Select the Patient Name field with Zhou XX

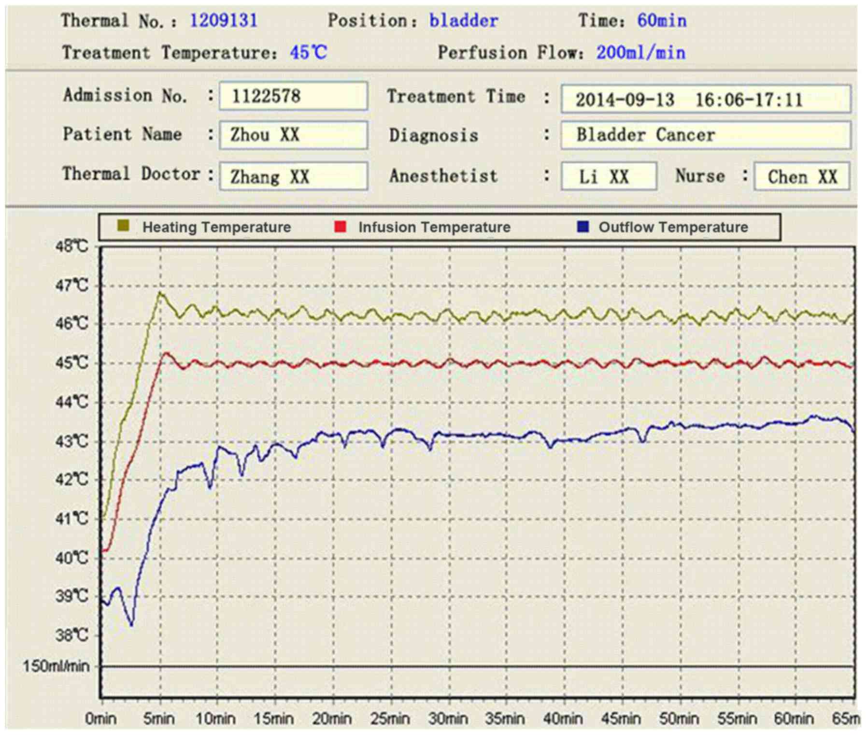pos(293,135)
